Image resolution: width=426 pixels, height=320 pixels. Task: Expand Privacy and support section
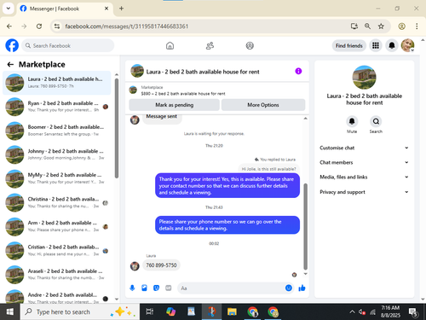pyautogui.click(x=364, y=192)
